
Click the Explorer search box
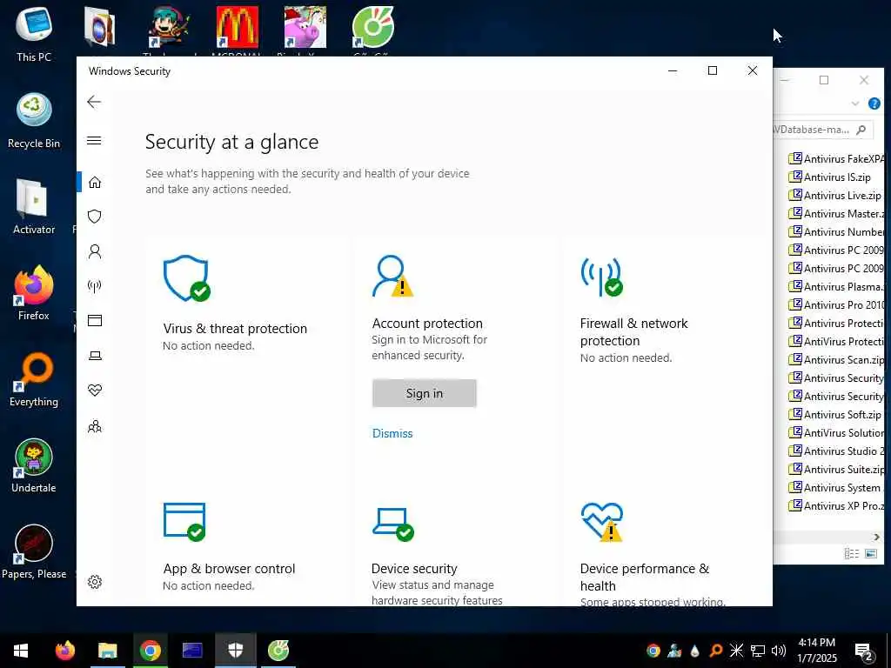click(x=823, y=130)
